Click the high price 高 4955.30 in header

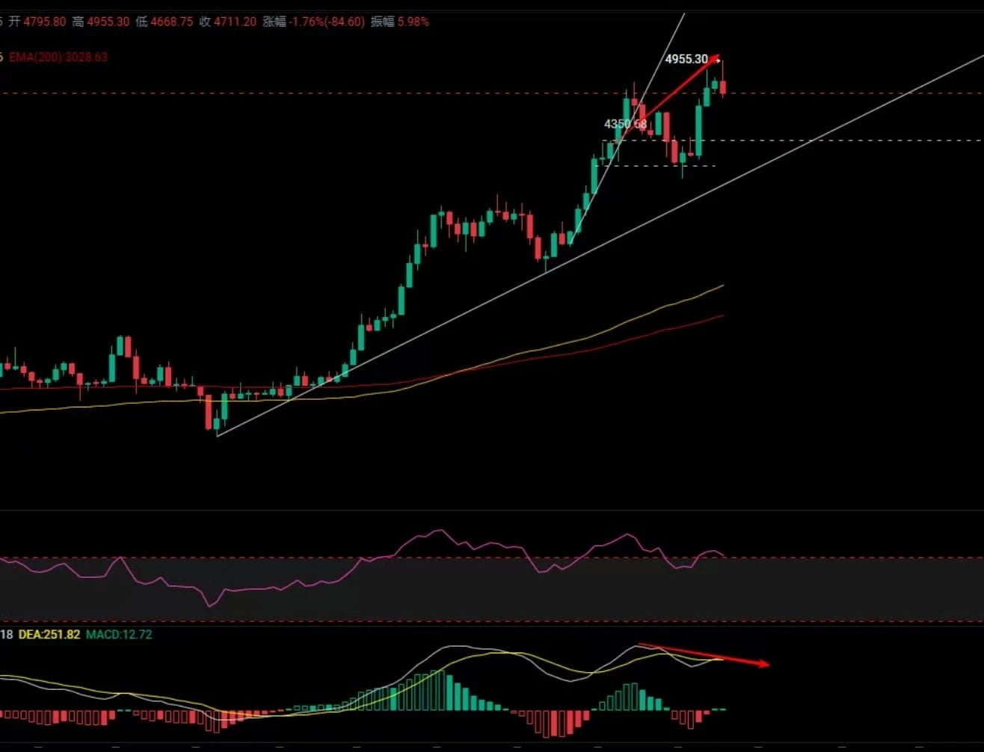click(x=101, y=22)
